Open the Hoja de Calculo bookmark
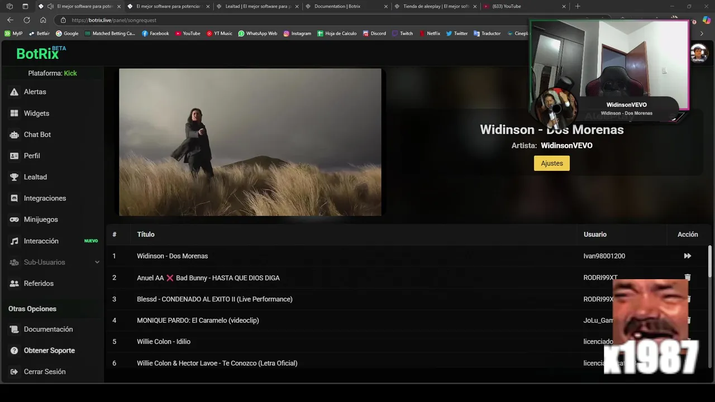 [337, 33]
